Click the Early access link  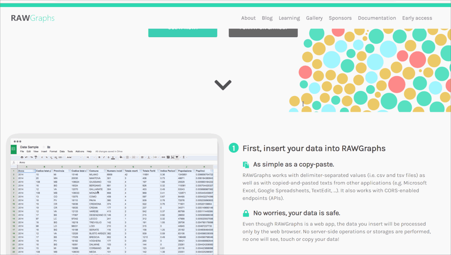tap(417, 18)
